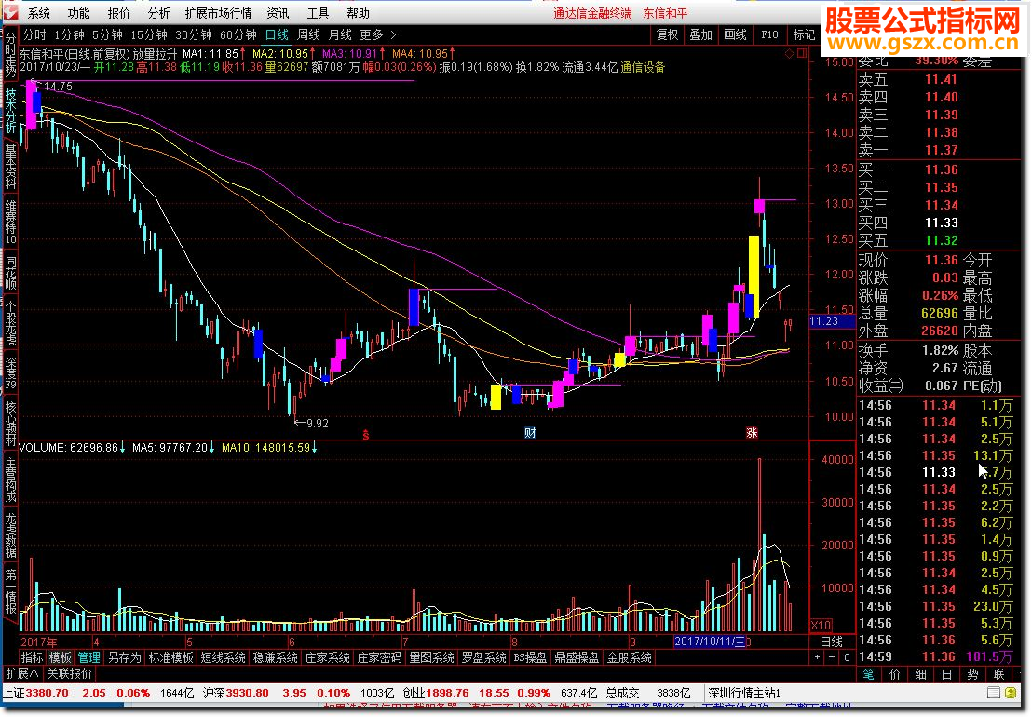Switch to 笔 tab in tick panel

[869, 674]
